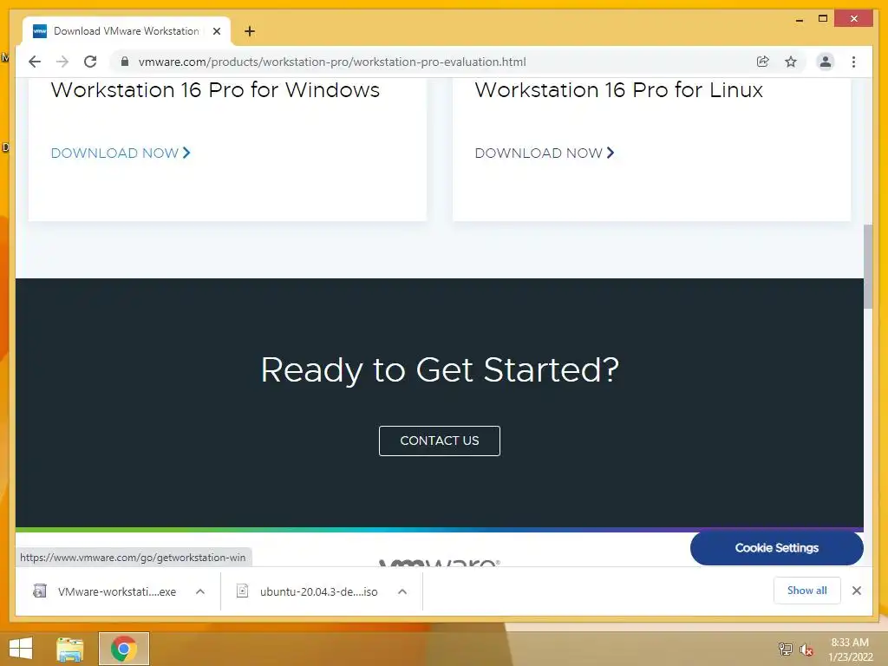Click the VMware-workstation exe file icon

pos(40,591)
